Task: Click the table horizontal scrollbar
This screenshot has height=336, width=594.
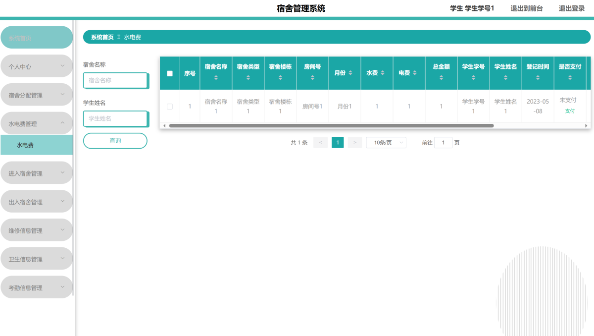Action: pos(331,126)
